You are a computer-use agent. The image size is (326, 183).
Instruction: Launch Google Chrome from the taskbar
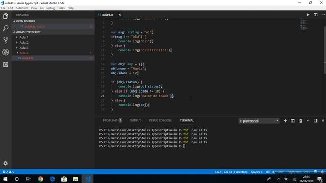click(41, 179)
